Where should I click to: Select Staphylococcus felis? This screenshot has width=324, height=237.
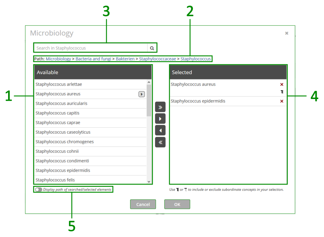[91, 180]
